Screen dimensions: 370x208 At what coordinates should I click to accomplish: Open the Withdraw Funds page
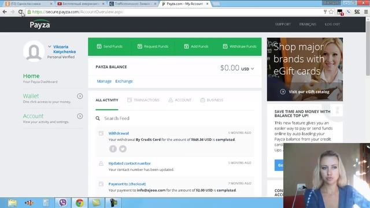coord(239,46)
